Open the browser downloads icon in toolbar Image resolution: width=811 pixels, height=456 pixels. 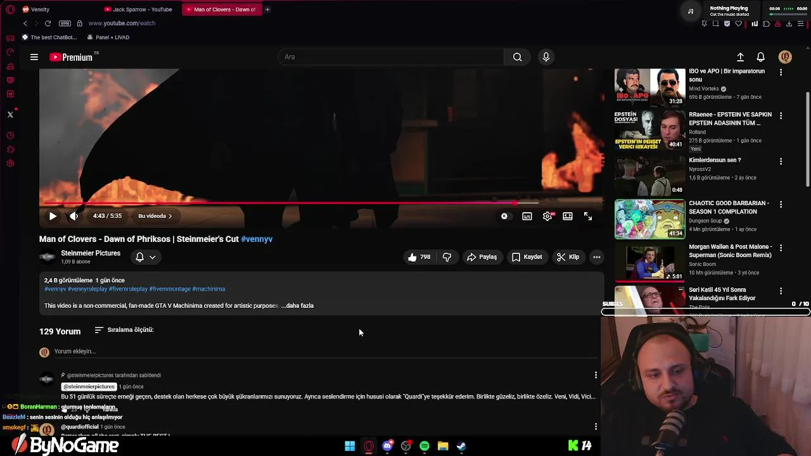789,24
